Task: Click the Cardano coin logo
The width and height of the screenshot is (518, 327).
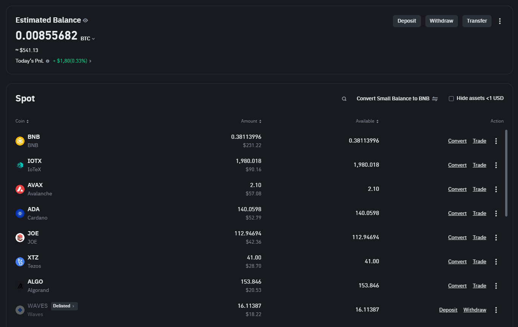Action: tap(20, 213)
